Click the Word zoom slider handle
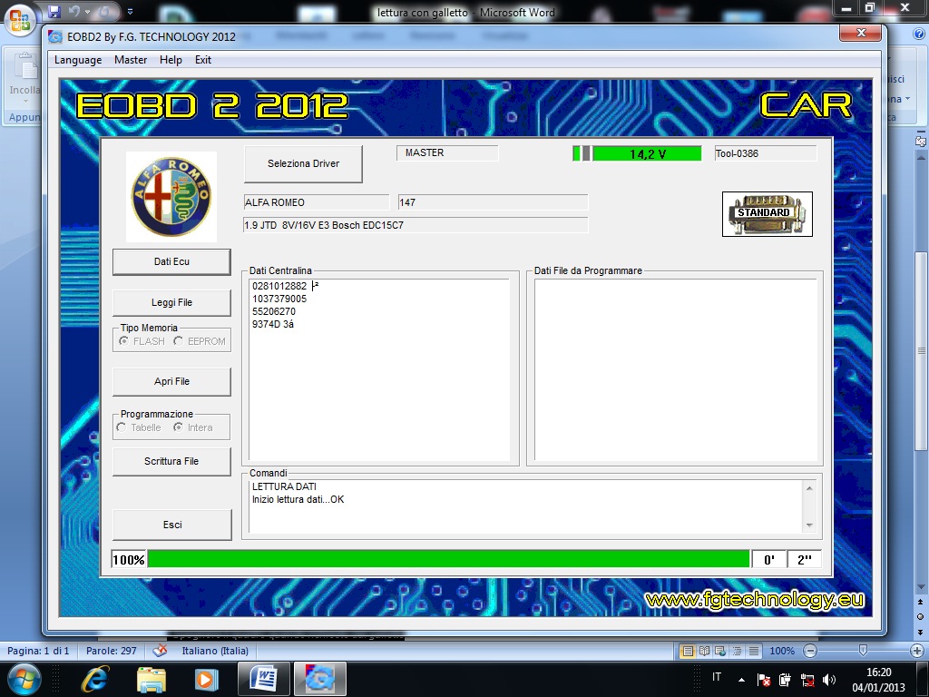 pos(864,651)
